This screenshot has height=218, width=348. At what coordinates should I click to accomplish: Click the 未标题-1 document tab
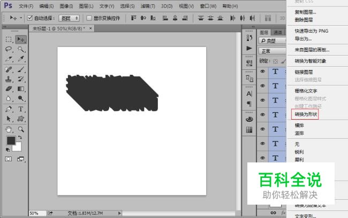pos(58,28)
